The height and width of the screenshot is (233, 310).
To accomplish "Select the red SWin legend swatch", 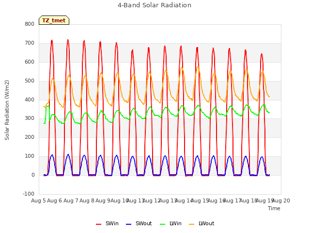I will click(x=98, y=224).
